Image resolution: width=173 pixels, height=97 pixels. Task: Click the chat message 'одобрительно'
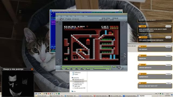coord(155,77)
